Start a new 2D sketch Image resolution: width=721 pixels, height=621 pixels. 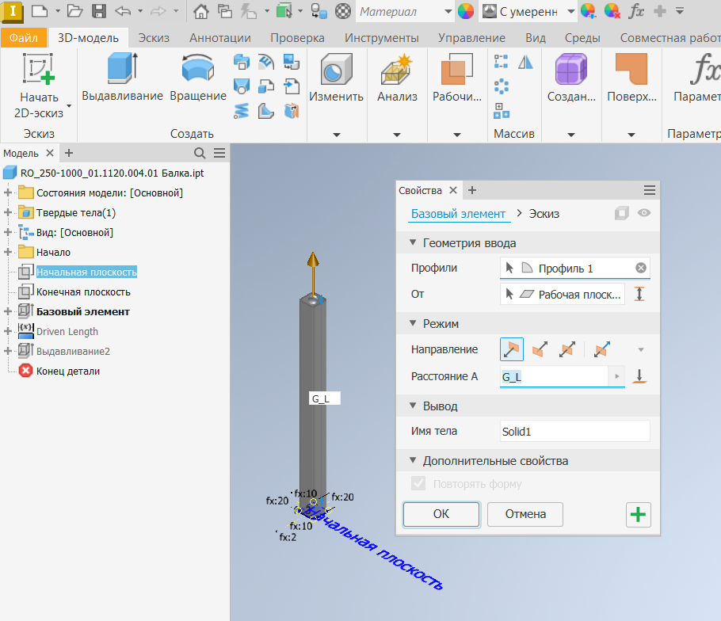(39, 86)
